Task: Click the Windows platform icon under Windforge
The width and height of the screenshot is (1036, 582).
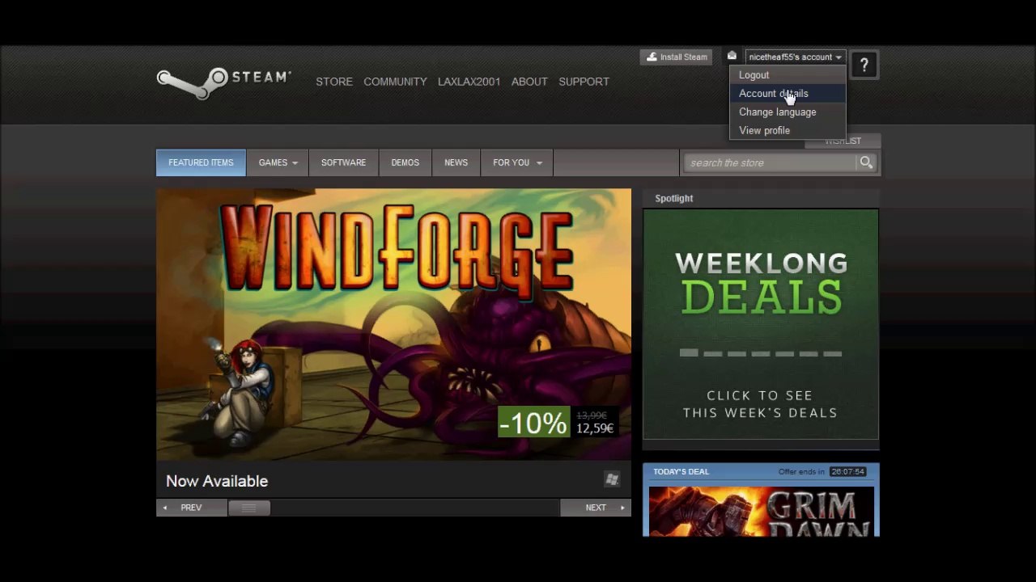Action: pyautogui.click(x=612, y=480)
